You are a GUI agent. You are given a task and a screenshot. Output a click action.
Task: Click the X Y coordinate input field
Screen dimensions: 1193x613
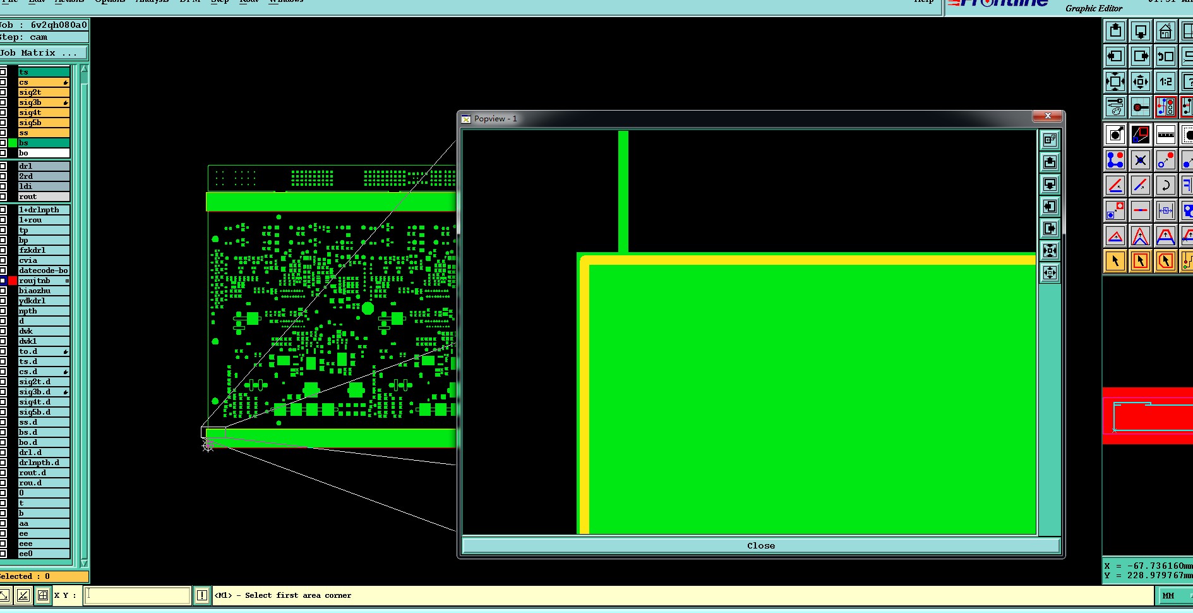pos(138,595)
